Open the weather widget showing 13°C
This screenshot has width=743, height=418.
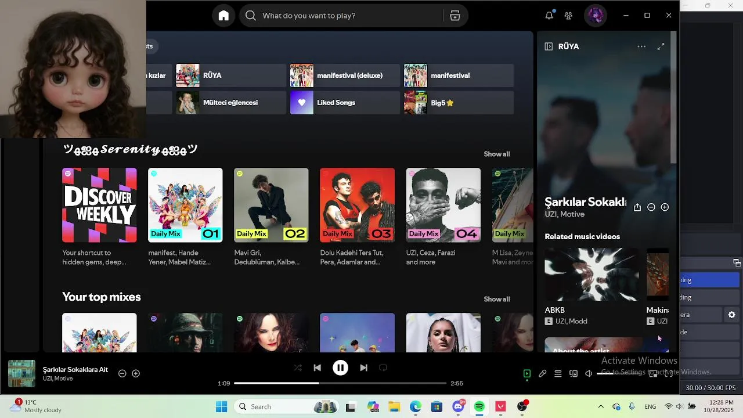[35, 406]
